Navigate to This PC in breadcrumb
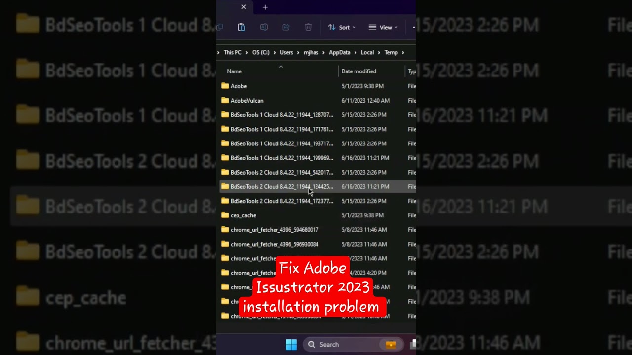This screenshot has height=355, width=632. 233,52
